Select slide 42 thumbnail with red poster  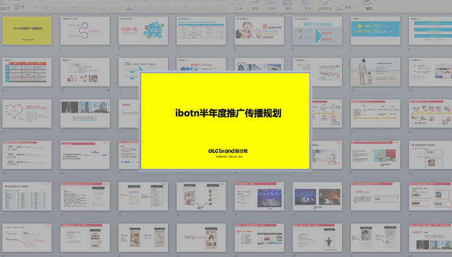[85, 237]
